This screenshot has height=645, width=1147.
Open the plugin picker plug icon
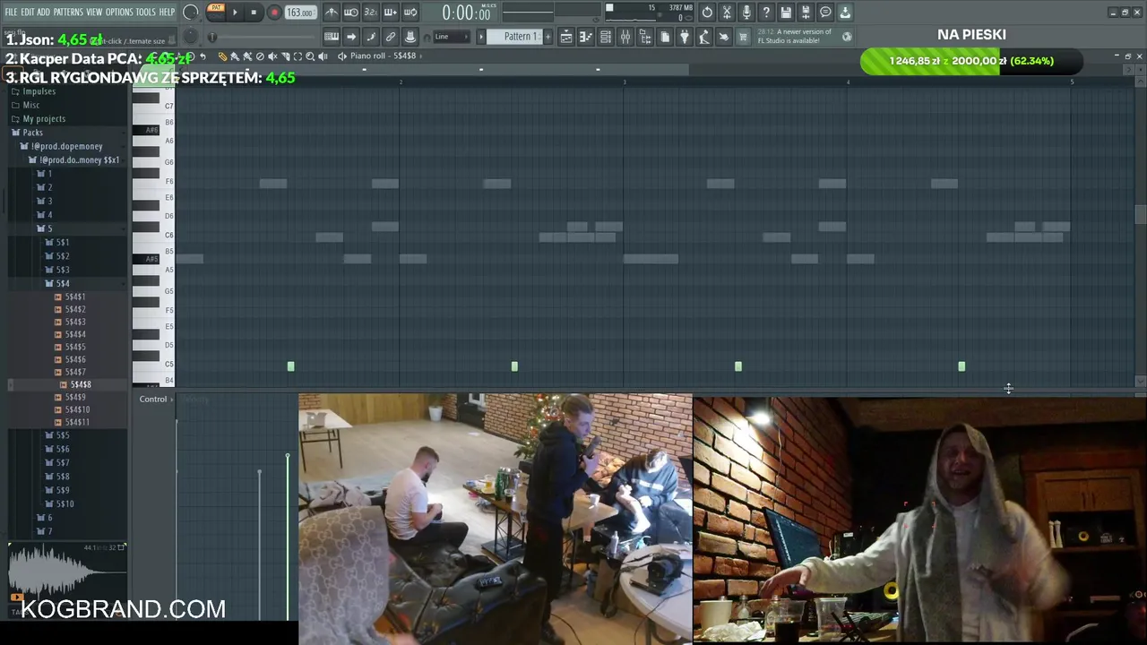[685, 37]
